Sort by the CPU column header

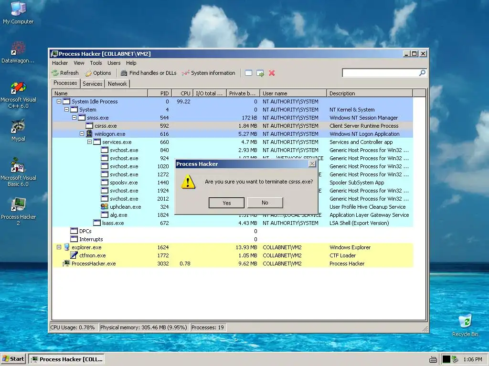(x=182, y=93)
